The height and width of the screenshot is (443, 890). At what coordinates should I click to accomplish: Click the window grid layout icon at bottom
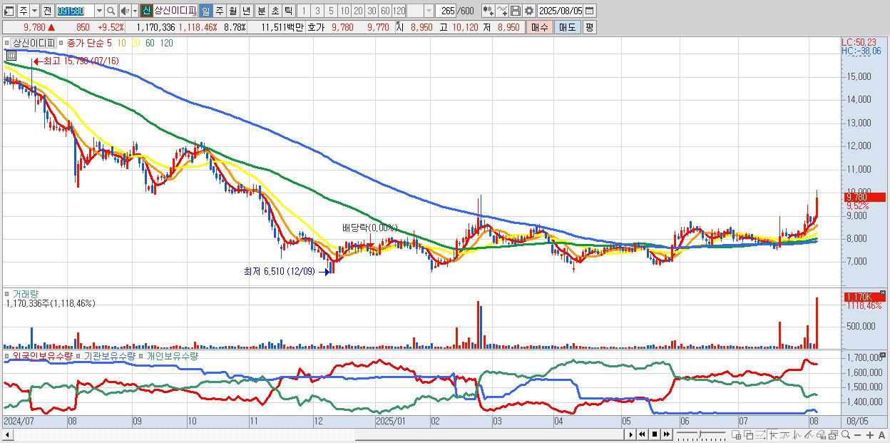click(736, 435)
